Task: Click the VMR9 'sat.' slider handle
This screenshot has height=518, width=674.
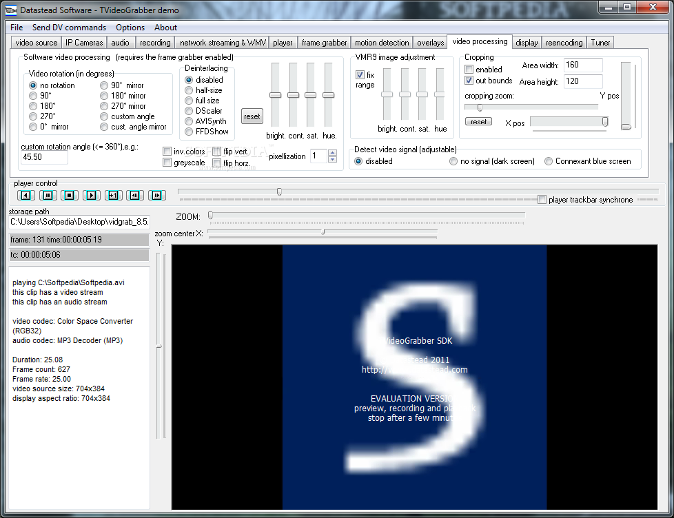Action: tap(422, 94)
